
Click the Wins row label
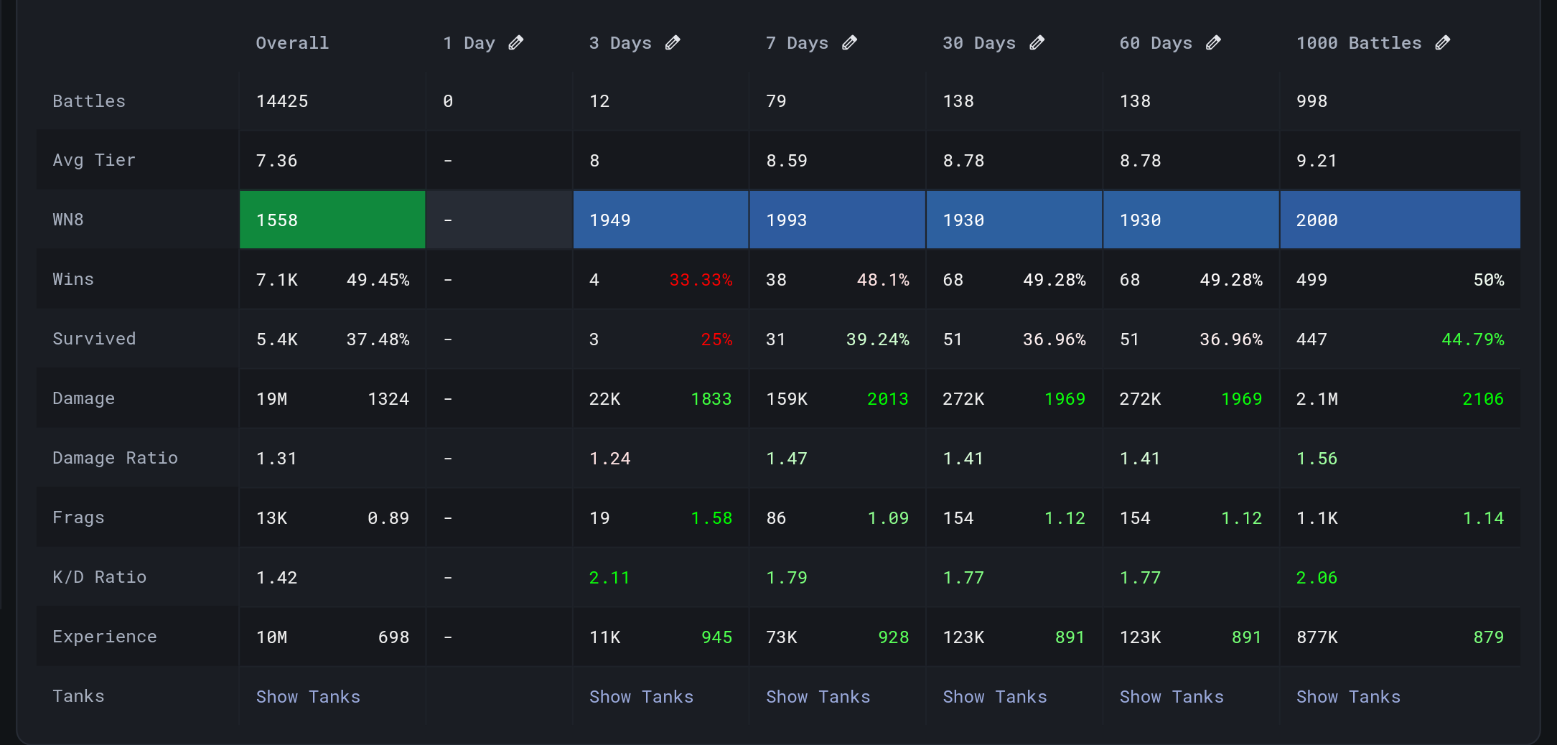[x=73, y=279]
